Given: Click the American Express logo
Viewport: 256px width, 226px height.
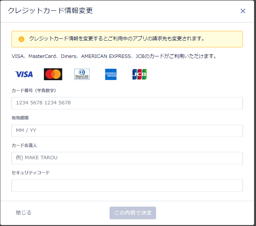Looking at the screenshot, I should pyautogui.click(x=111, y=74).
